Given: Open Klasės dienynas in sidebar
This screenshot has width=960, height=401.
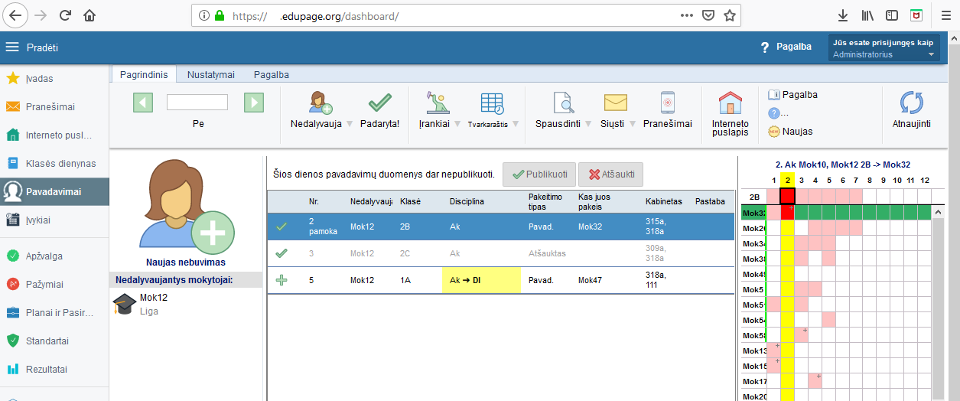Looking at the screenshot, I should 60,163.
